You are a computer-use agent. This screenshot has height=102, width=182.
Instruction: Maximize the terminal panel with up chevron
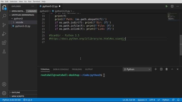click(172, 69)
